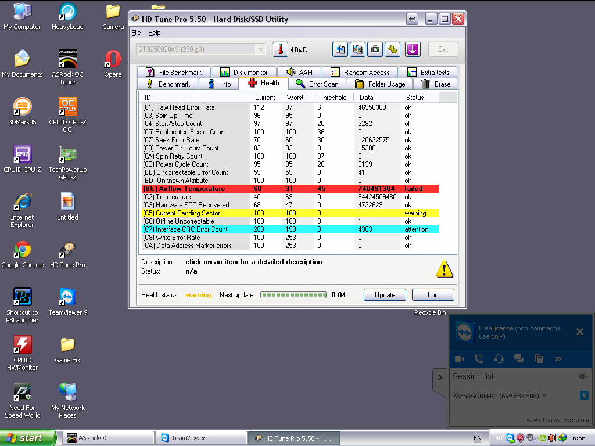This screenshot has width=595, height=446.
Task: Click the EN language indicator in taskbar
Action: 478,438
